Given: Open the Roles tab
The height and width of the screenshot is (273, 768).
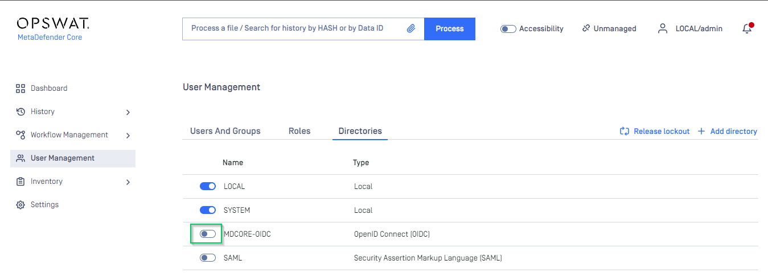Looking at the screenshot, I should 299,131.
